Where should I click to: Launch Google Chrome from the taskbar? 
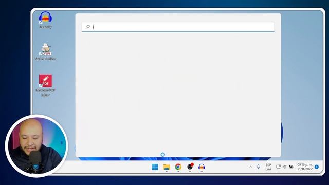tap(178, 167)
